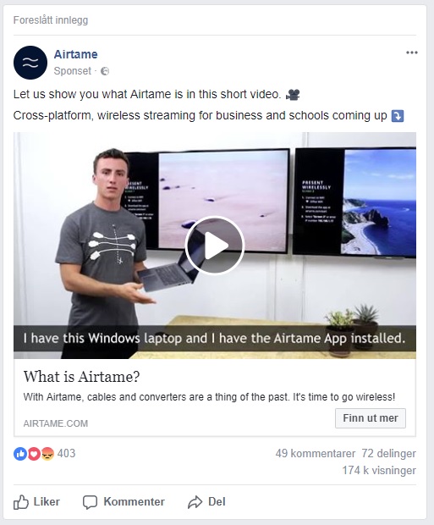Click the Kommenter speech bubble button
434x525 pixels.
click(x=124, y=502)
